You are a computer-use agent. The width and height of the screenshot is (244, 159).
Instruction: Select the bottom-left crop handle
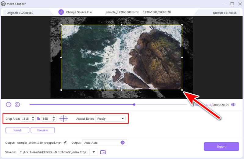[61, 90]
